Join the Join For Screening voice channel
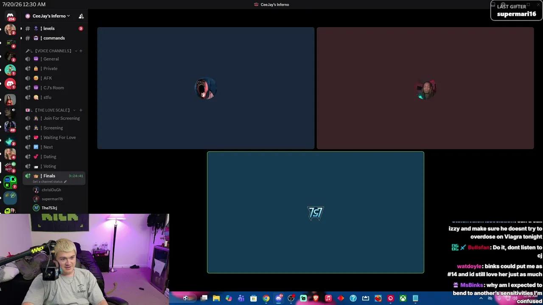This screenshot has height=305, width=543. point(53,118)
